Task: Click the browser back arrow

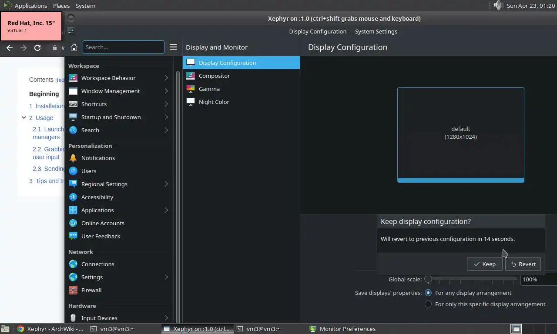Action: [x=10, y=48]
